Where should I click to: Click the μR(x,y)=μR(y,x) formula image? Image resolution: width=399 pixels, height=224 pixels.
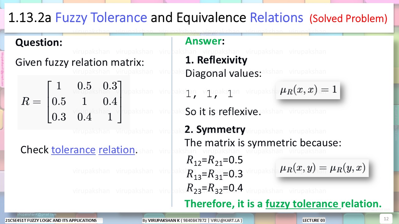coord(322,168)
